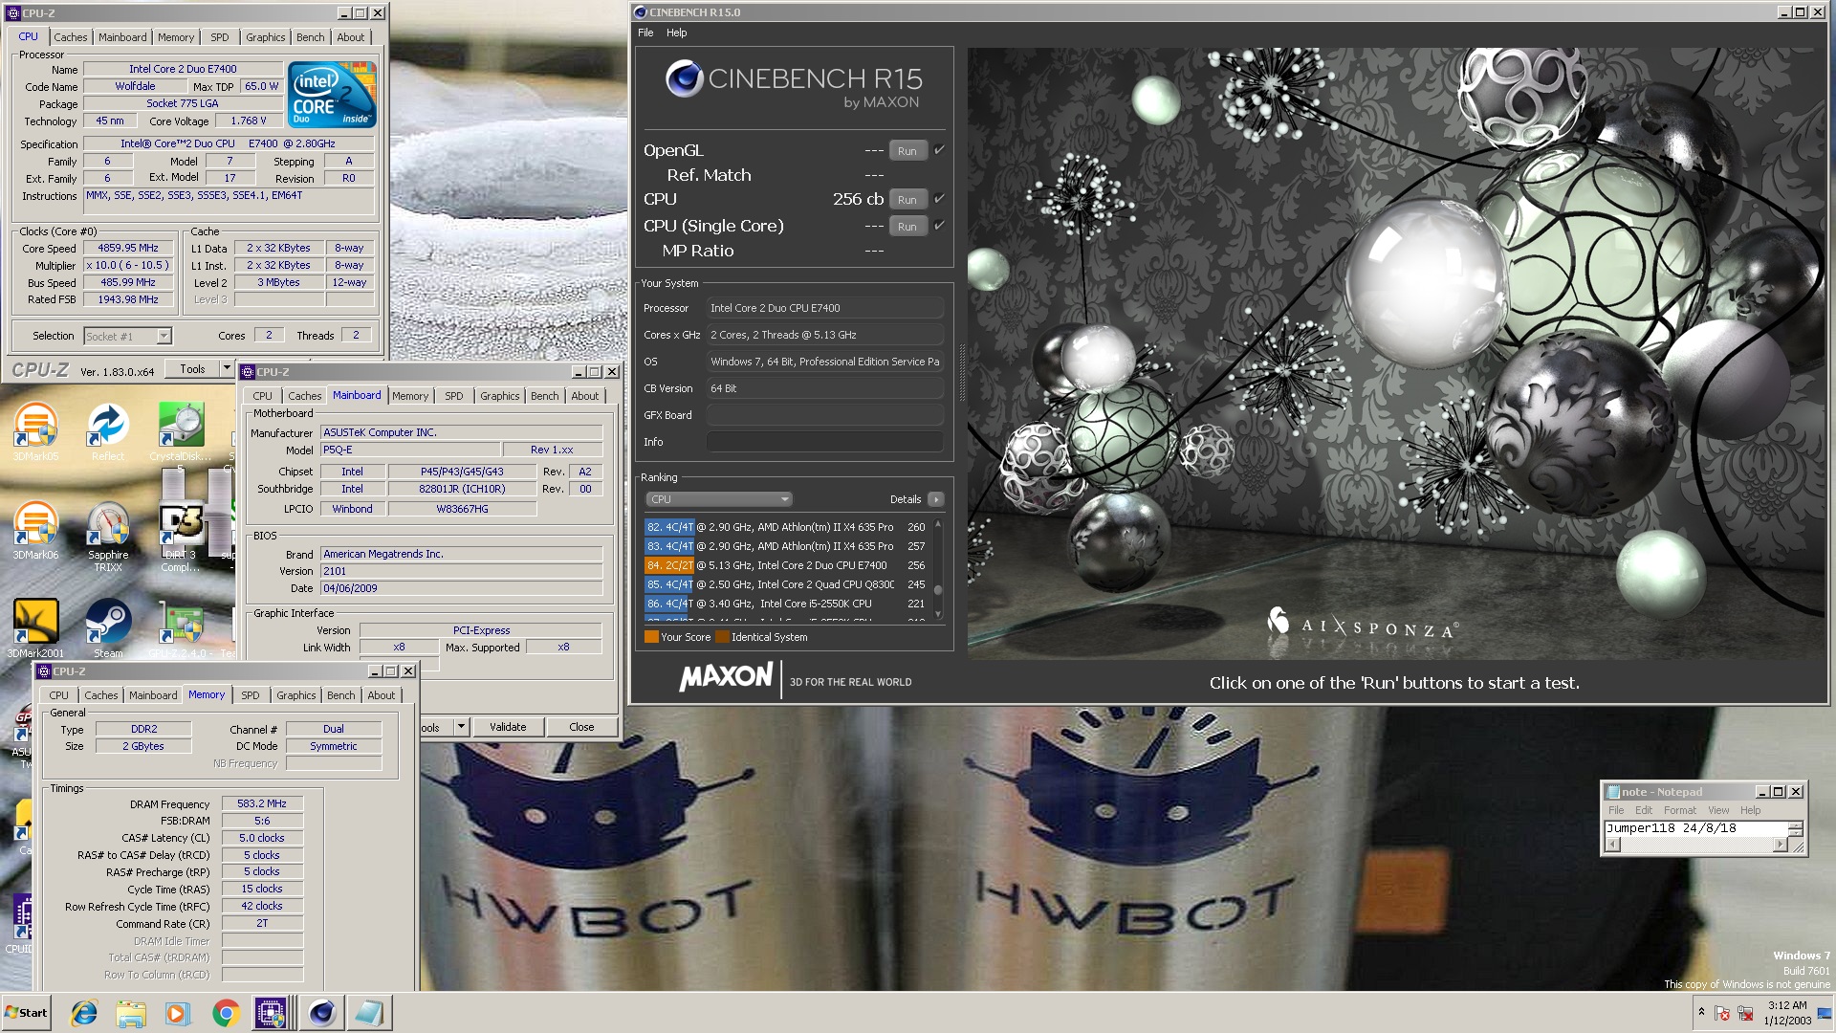Viewport: 1836px width, 1033px height.
Task: Toggle the OpenGL test checkbox in Cinebench
Action: coord(939,149)
